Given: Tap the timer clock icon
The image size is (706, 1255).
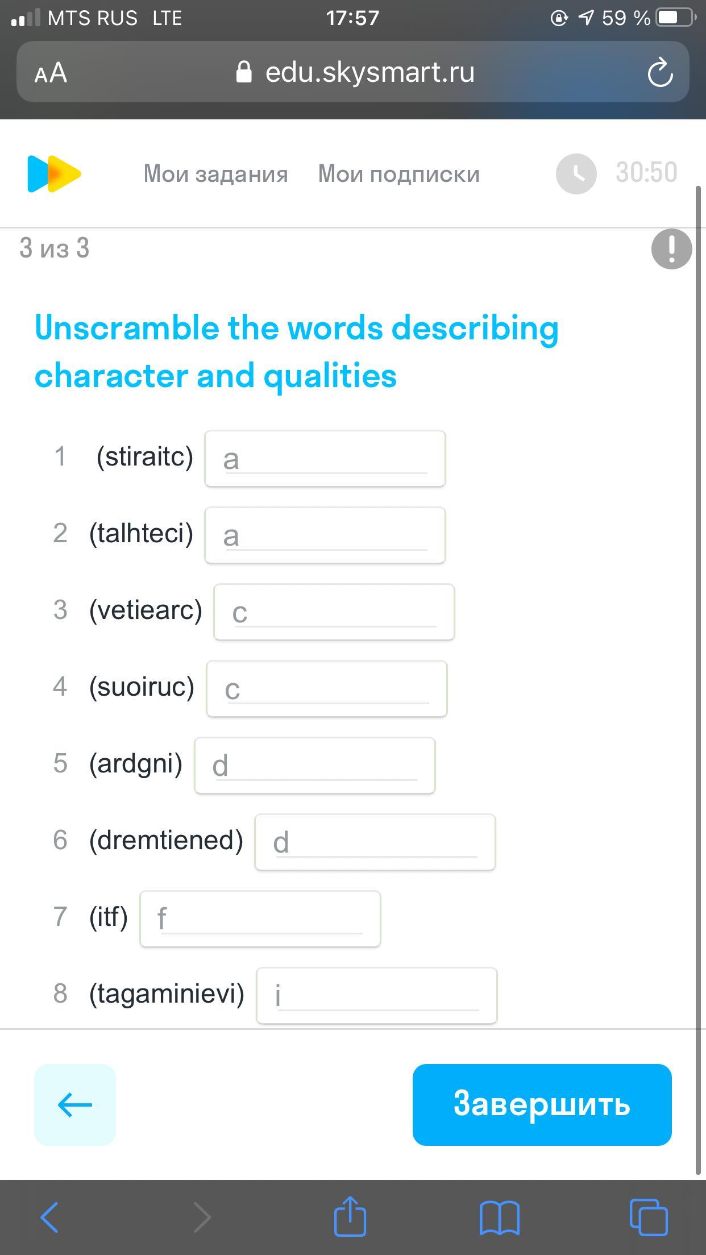Looking at the screenshot, I should [x=576, y=173].
